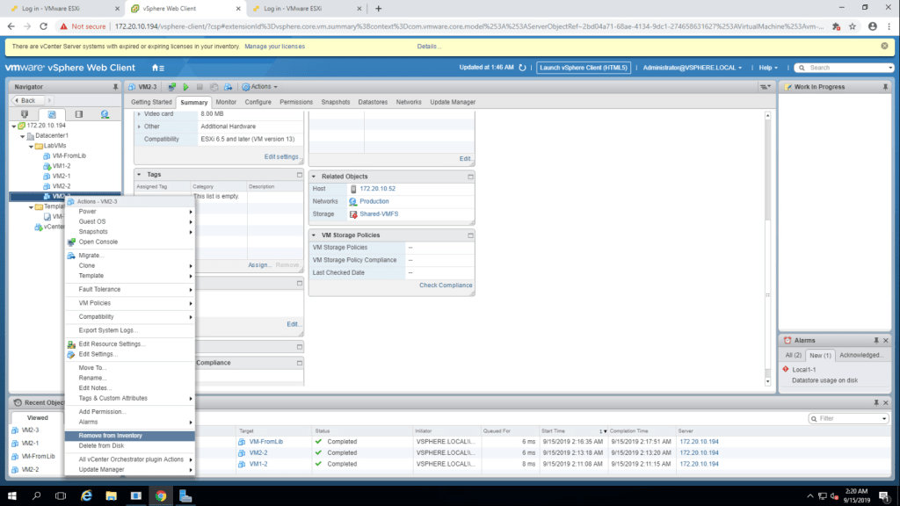
Task: Click the refresh icon beside Updated time
Action: click(523, 68)
